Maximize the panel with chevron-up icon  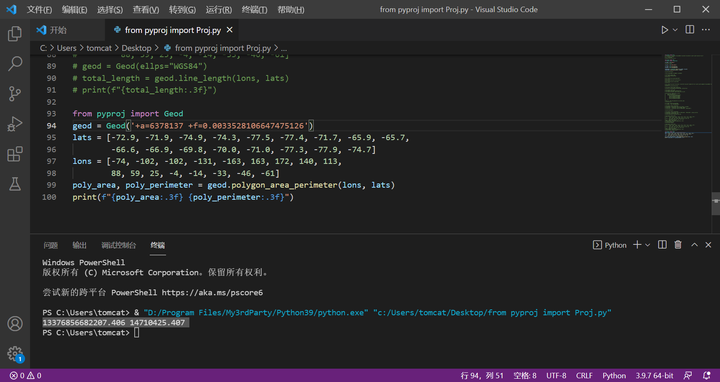point(695,245)
